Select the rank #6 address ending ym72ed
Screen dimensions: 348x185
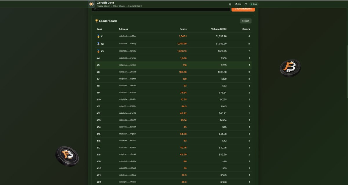click(127, 72)
